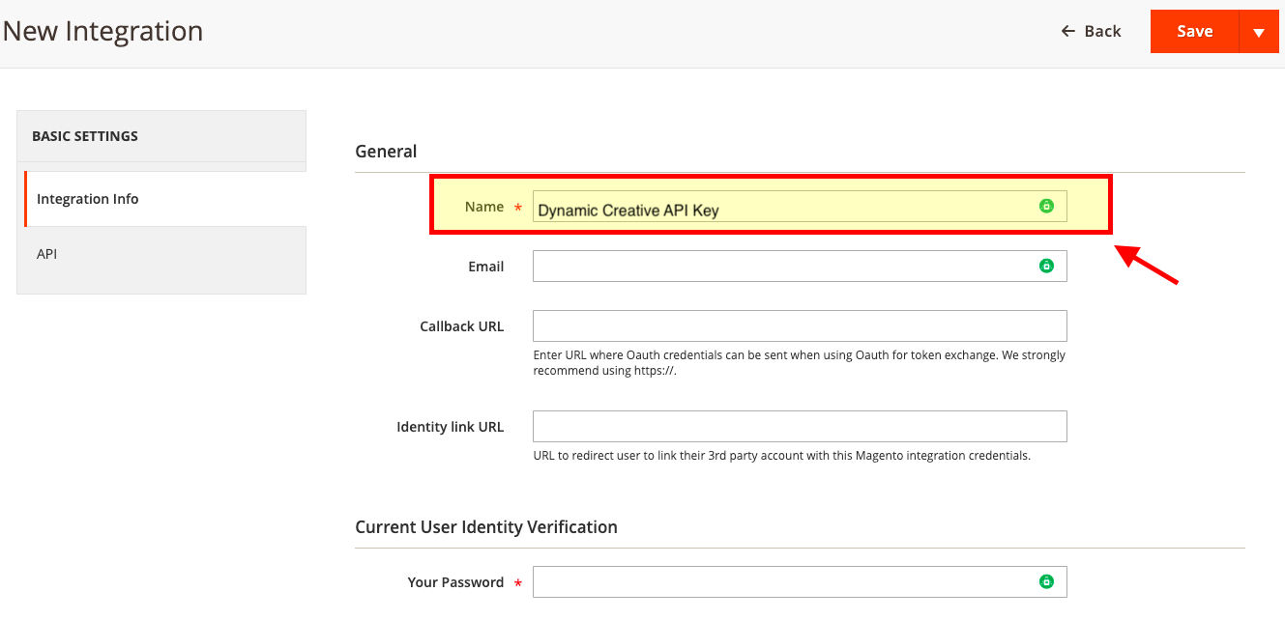Screen dimensions: 1285x620
Task: Save the new integration
Action: (1194, 31)
